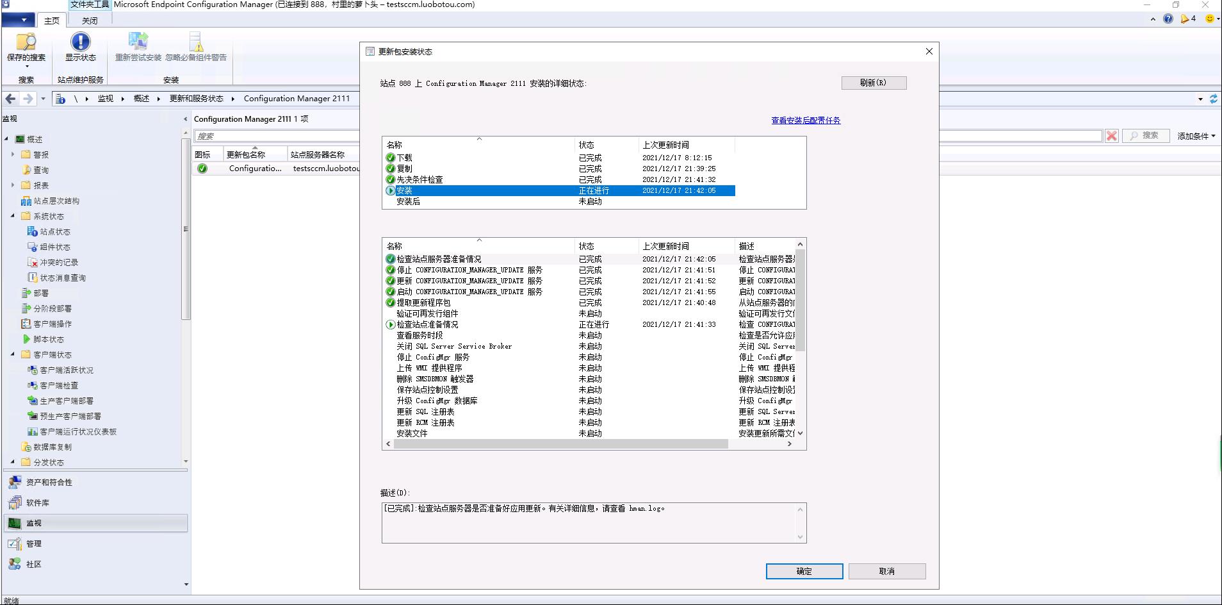Clear search with red X icon

pos(1112,136)
